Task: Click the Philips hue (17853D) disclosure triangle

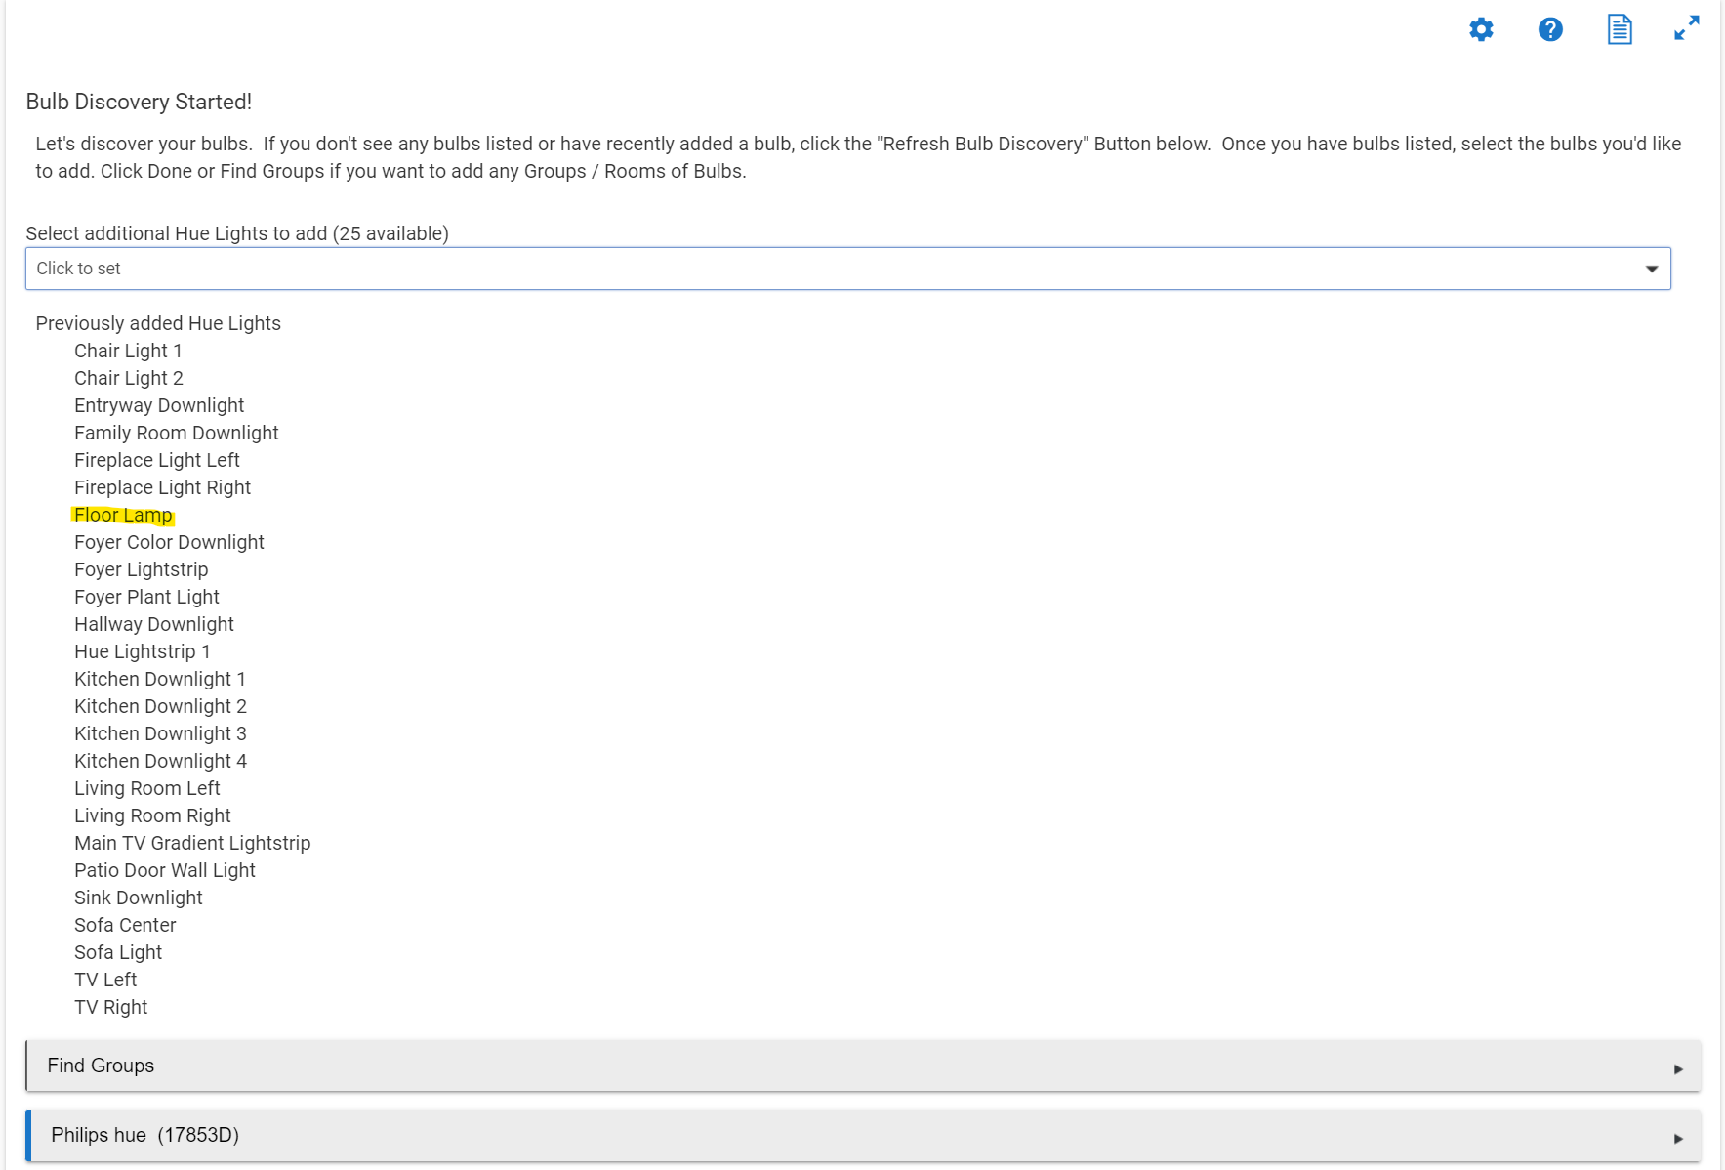Action: coord(1678,1139)
